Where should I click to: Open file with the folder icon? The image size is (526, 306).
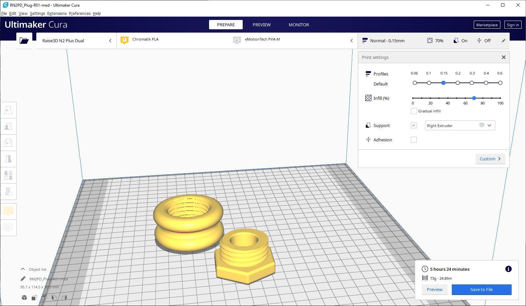(24, 41)
